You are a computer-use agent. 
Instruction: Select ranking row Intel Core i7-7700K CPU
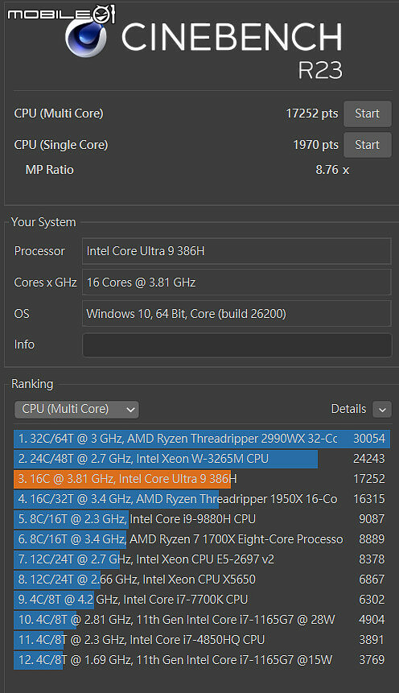click(x=202, y=600)
